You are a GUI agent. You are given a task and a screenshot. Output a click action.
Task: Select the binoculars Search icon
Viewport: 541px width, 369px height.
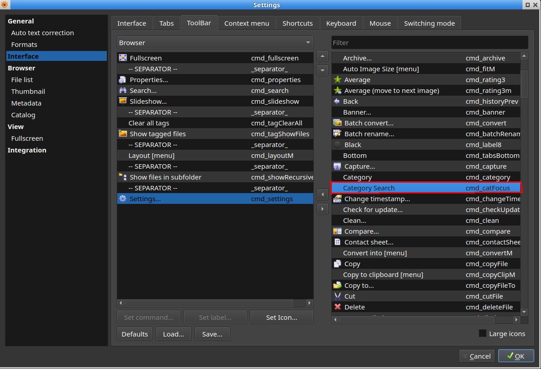(123, 91)
